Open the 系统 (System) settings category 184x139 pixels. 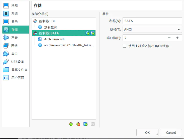point(16,14)
